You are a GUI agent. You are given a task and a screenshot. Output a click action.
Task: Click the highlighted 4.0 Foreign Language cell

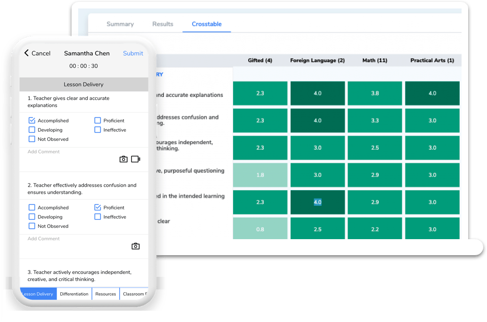(x=317, y=202)
